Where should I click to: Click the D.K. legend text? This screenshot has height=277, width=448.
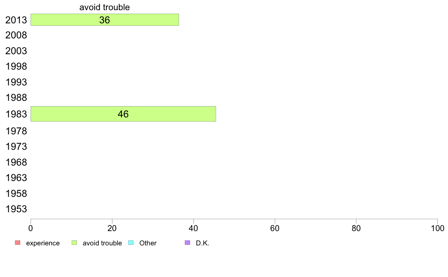[203, 243]
